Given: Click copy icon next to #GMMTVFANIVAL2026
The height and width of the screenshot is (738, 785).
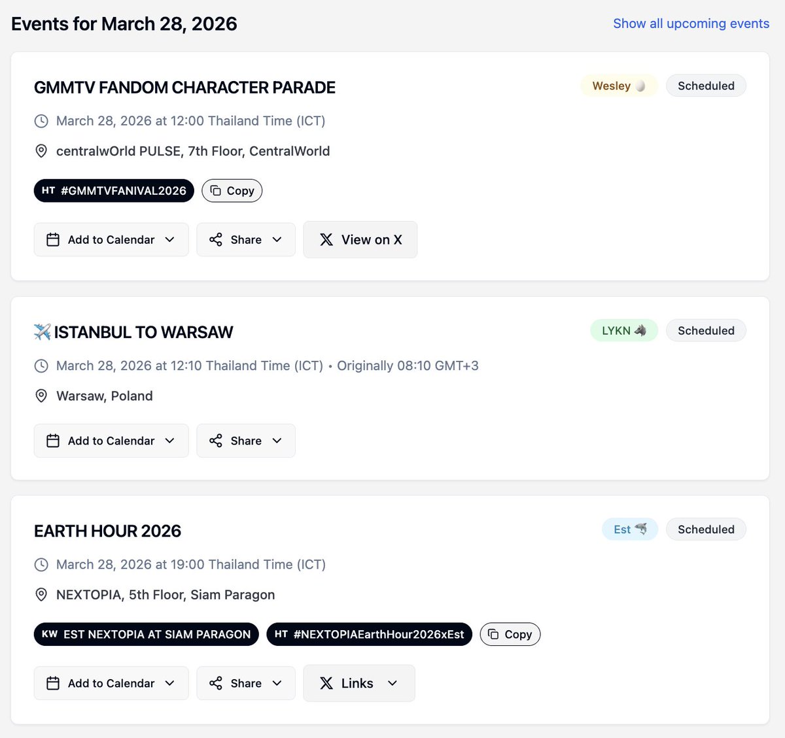Looking at the screenshot, I should [x=215, y=191].
